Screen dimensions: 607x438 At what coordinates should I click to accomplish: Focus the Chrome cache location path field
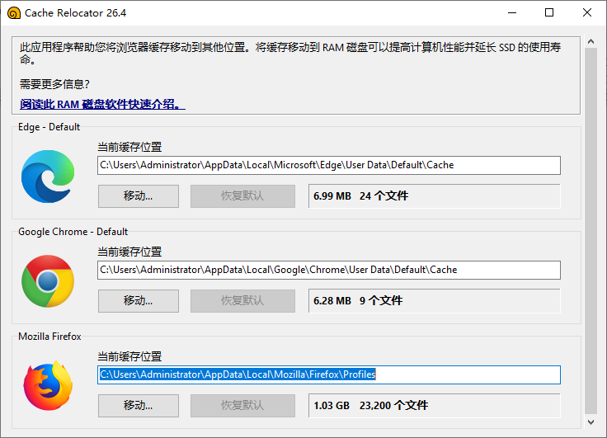coord(328,270)
